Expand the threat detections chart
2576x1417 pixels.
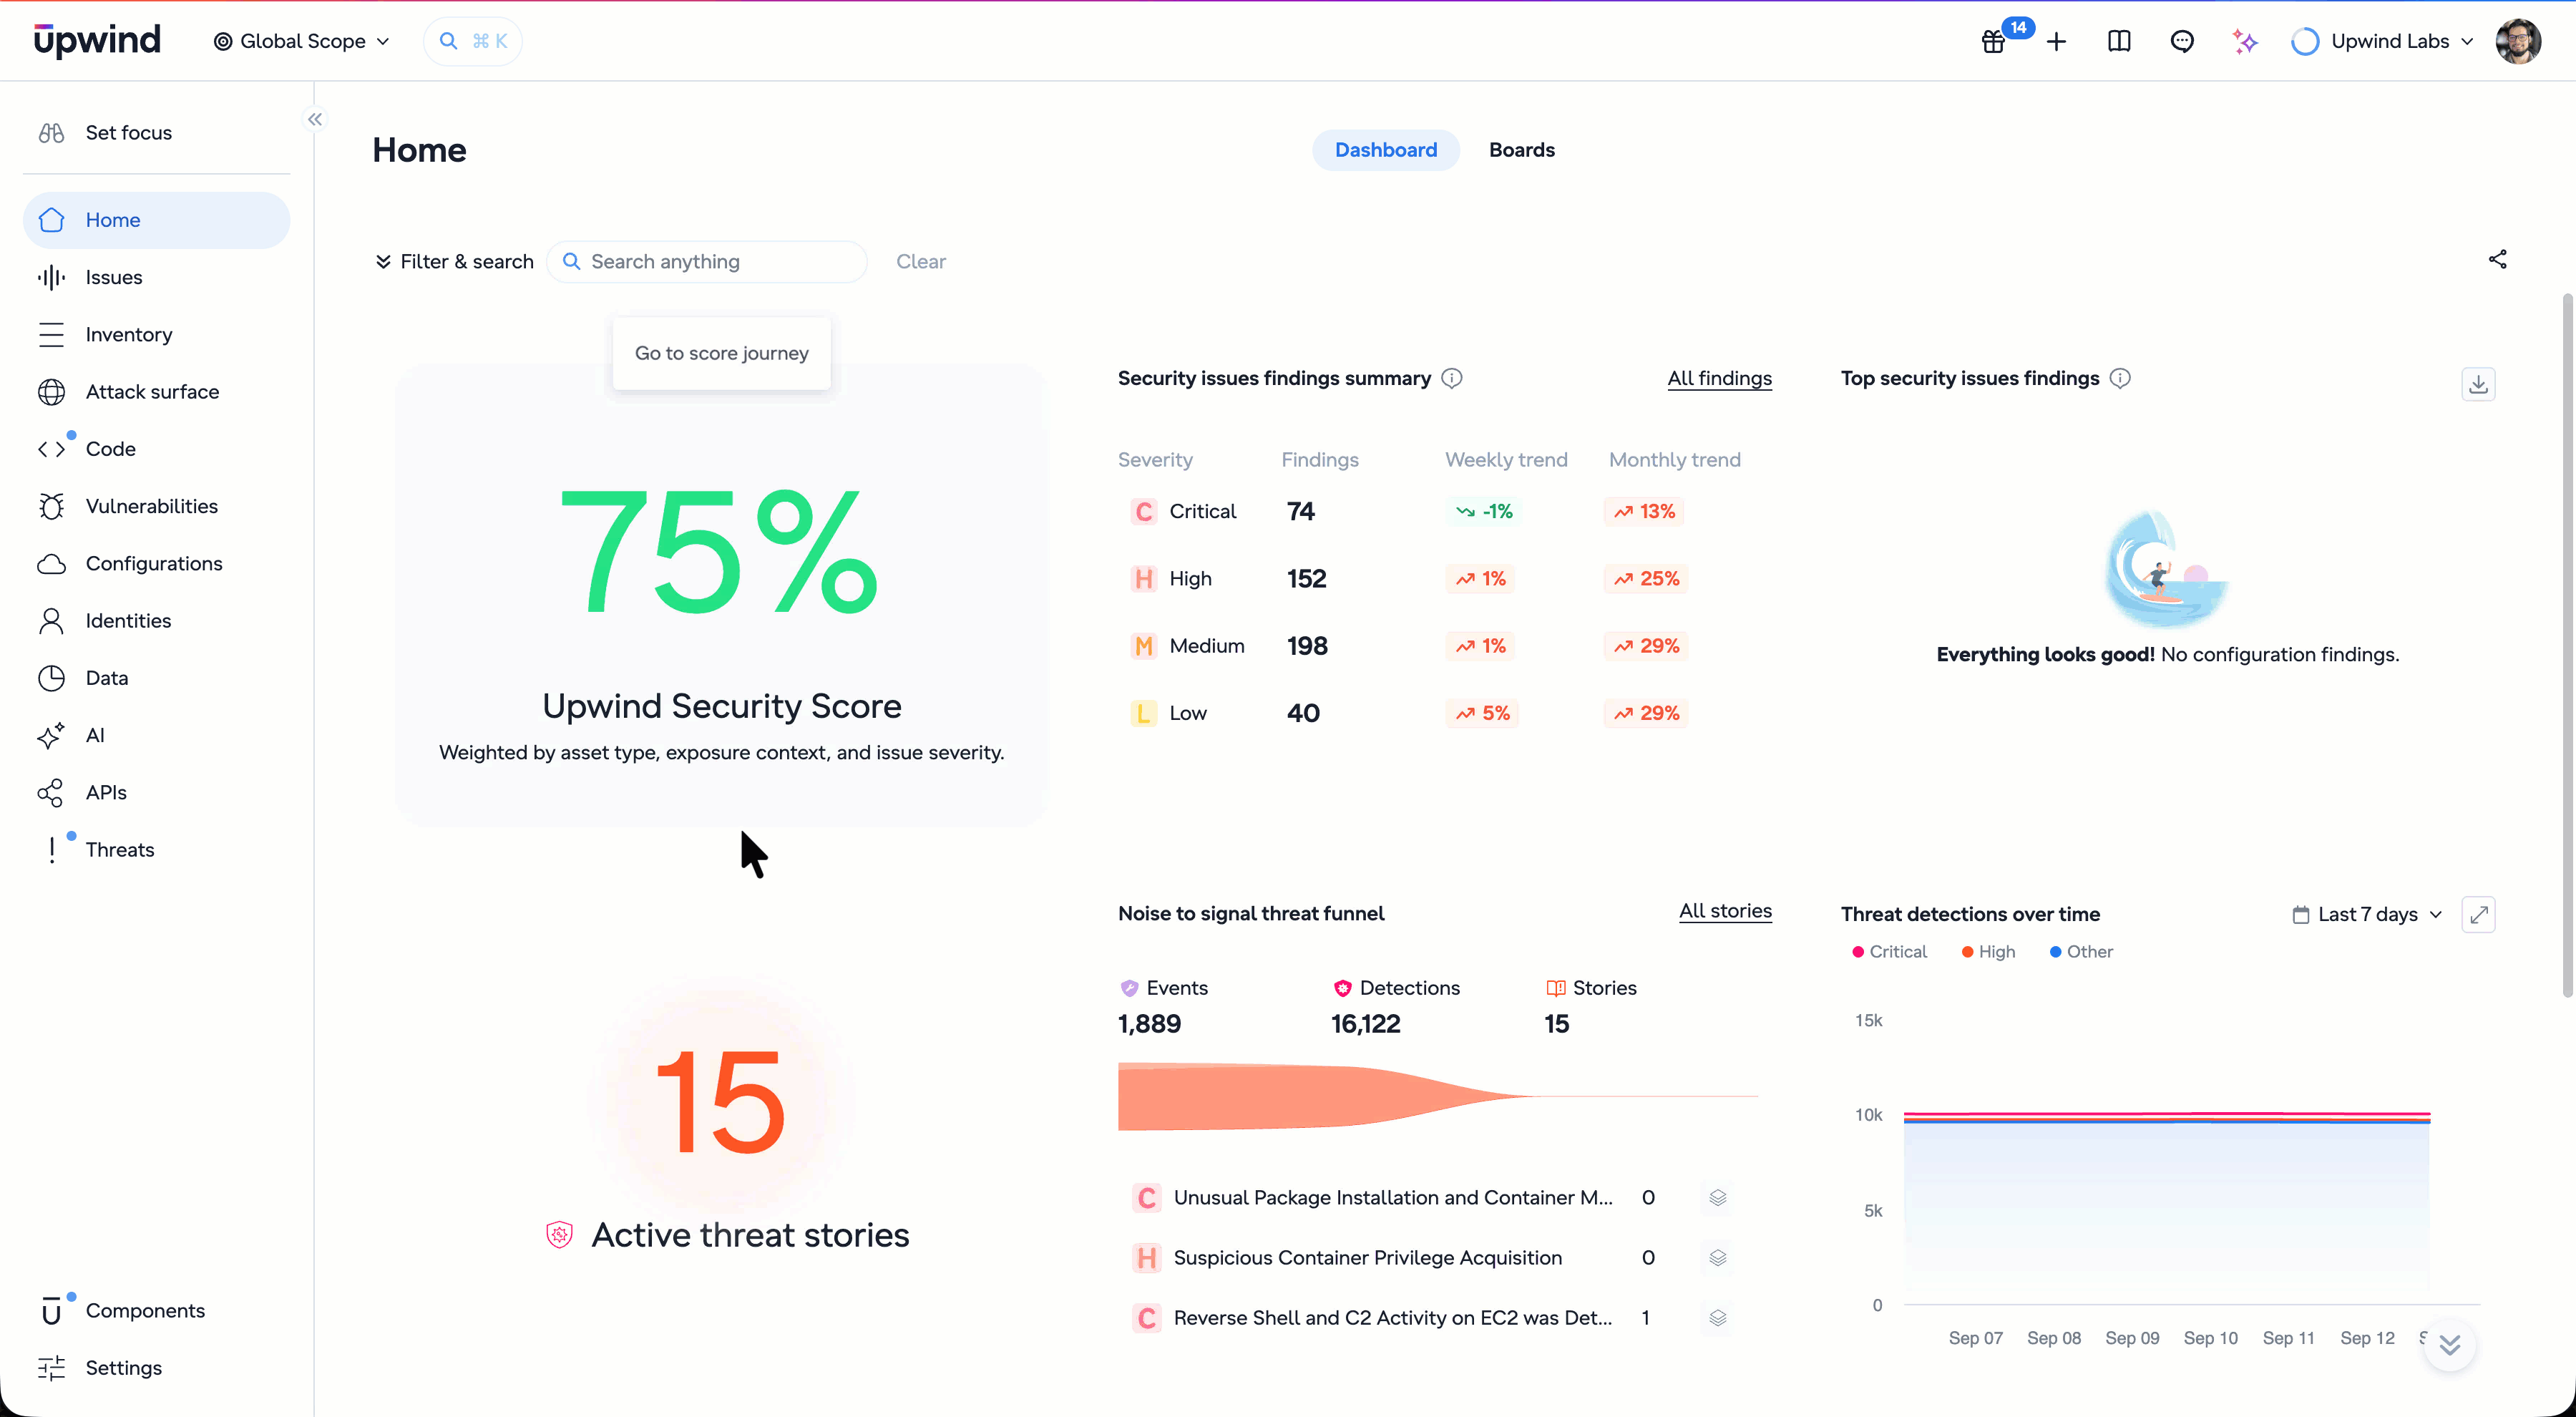(2478, 914)
